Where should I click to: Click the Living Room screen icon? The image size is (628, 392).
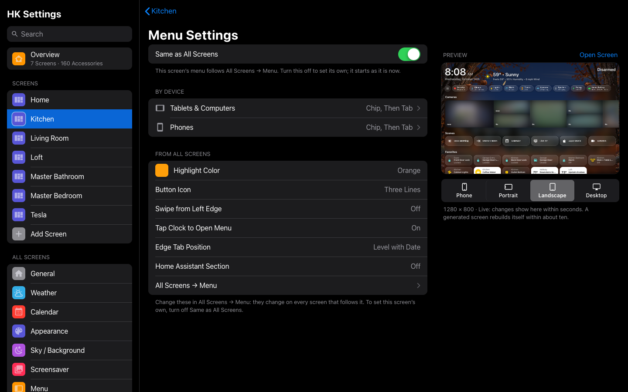19,138
